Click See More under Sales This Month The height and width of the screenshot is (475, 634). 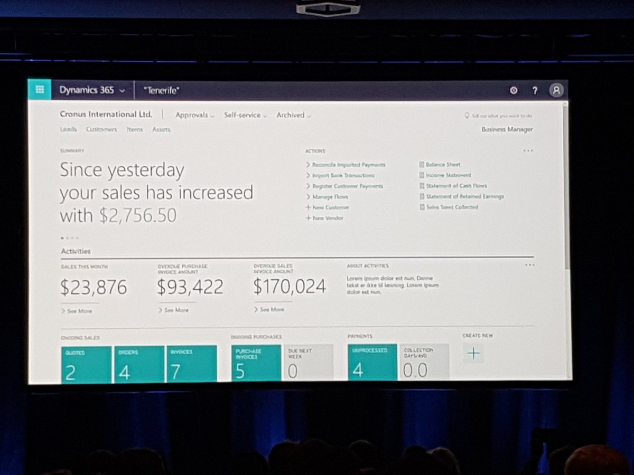(x=77, y=311)
